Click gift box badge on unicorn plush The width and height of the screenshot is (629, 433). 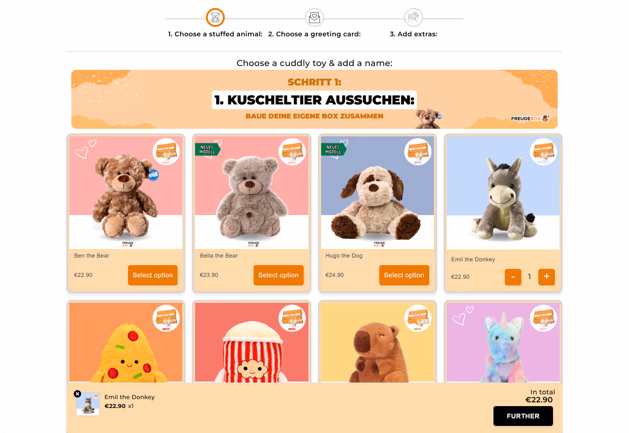(x=544, y=318)
